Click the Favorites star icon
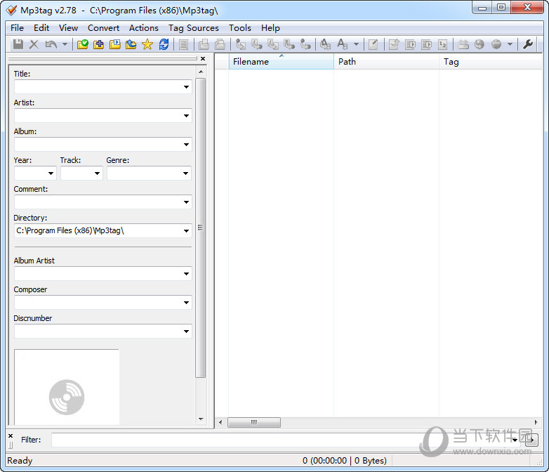549x472 pixels. click(147, 44)
